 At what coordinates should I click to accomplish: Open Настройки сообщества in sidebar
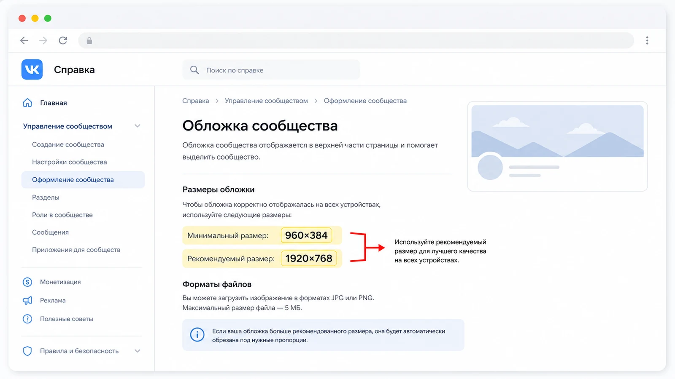click(x=70, y=162)
